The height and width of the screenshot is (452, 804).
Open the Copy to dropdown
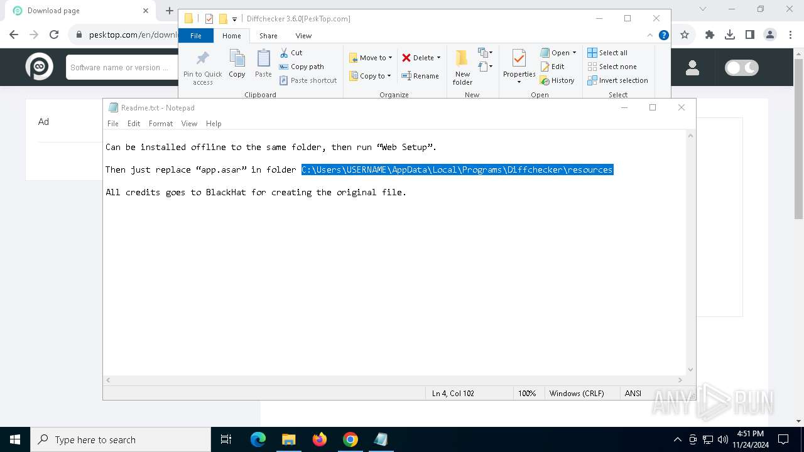coord(370,76)
